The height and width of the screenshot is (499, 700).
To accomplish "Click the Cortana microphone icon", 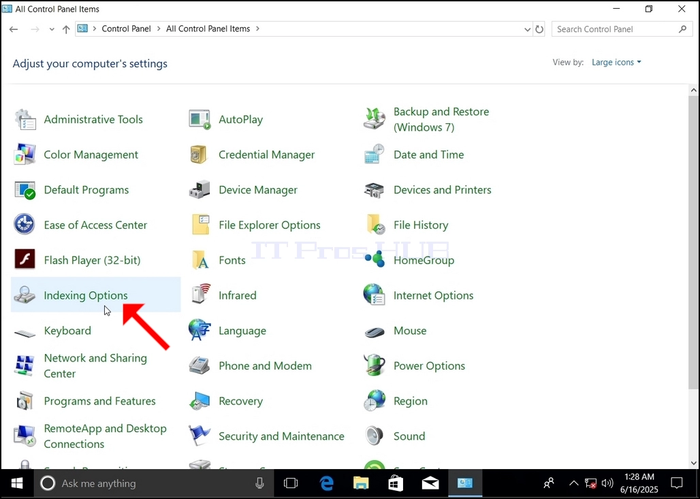I will click(x=259, y=483).
